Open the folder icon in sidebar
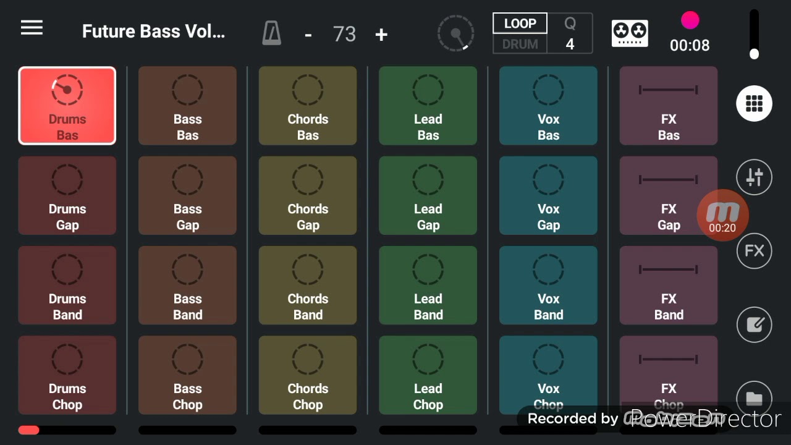 click(754, 399)
